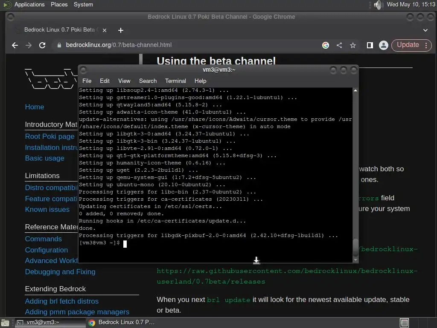Image resolution: width=437 pixels, height=328 pixels.
Task: Open the terminal View menu
Action: [124, 81]
